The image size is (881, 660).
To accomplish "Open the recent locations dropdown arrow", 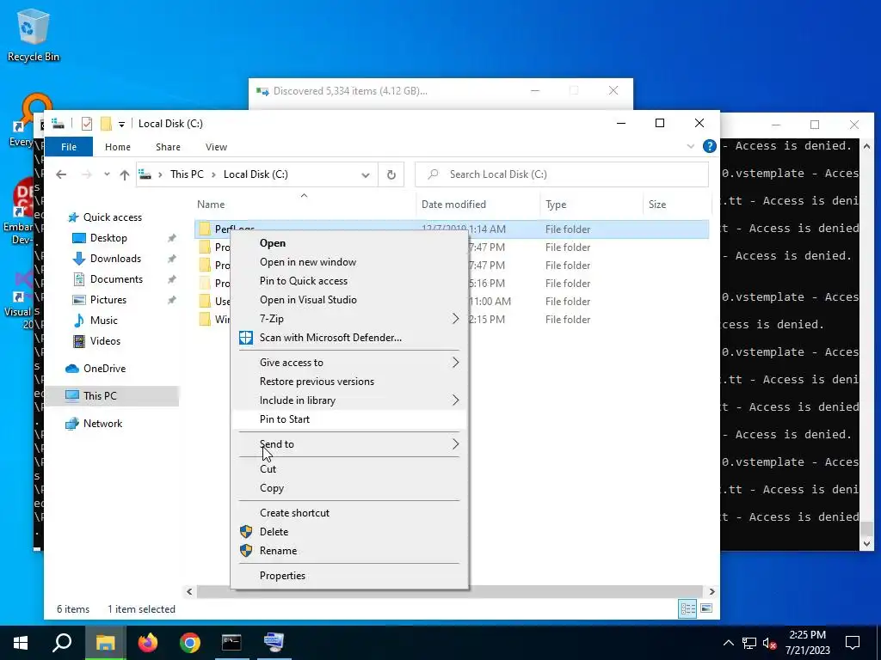I will click(x=107, y=174).
